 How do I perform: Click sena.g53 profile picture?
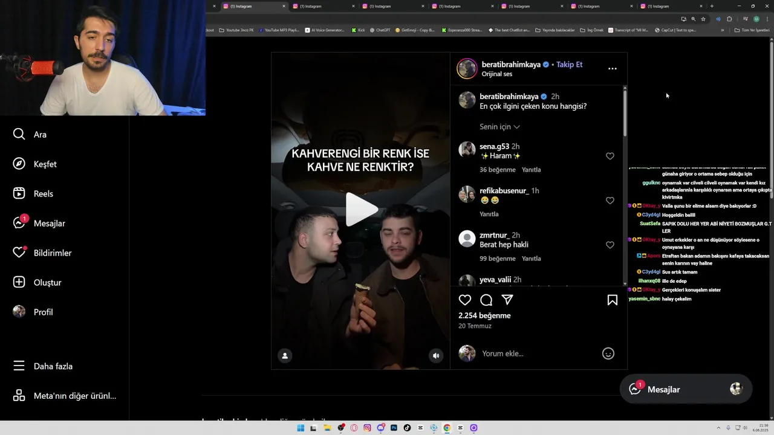467,150
